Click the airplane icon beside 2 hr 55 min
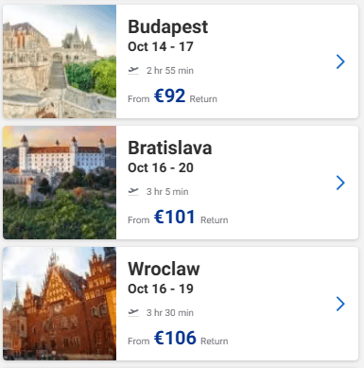 click(x=133, y=70)
